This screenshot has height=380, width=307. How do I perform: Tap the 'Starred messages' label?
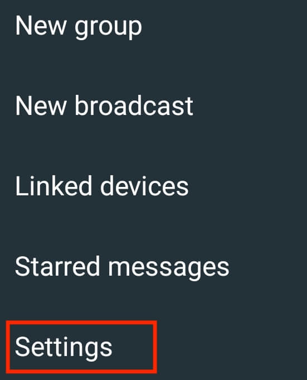click(122, 267)
